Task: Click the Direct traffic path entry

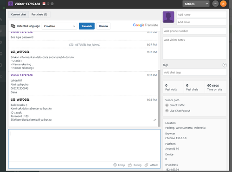Action: pyautogui.click(x=175, y=105)
